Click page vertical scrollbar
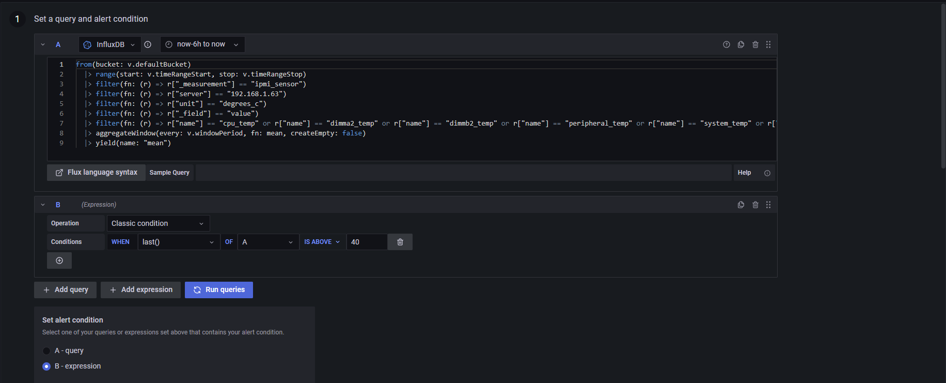 click(943, 87)
